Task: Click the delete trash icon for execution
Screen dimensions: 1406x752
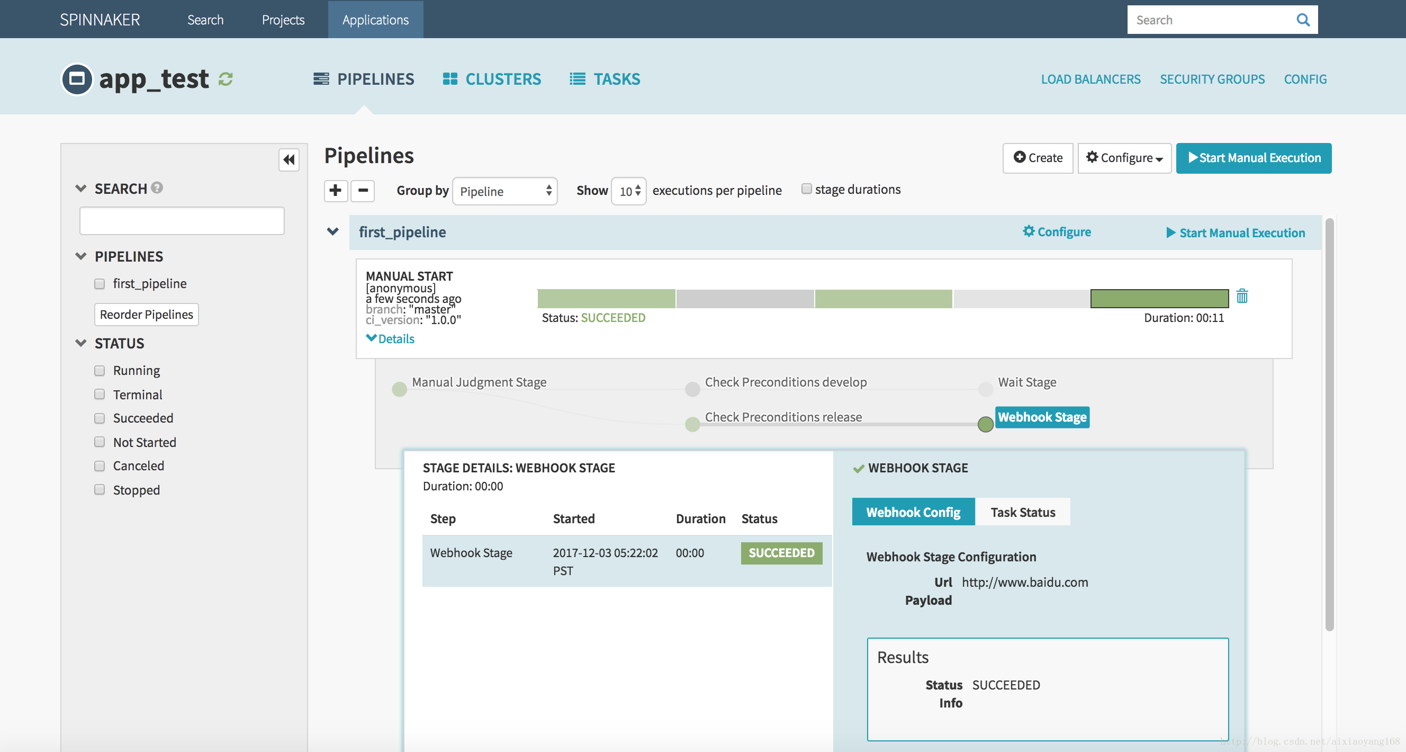Action: tap(1242, 296)
